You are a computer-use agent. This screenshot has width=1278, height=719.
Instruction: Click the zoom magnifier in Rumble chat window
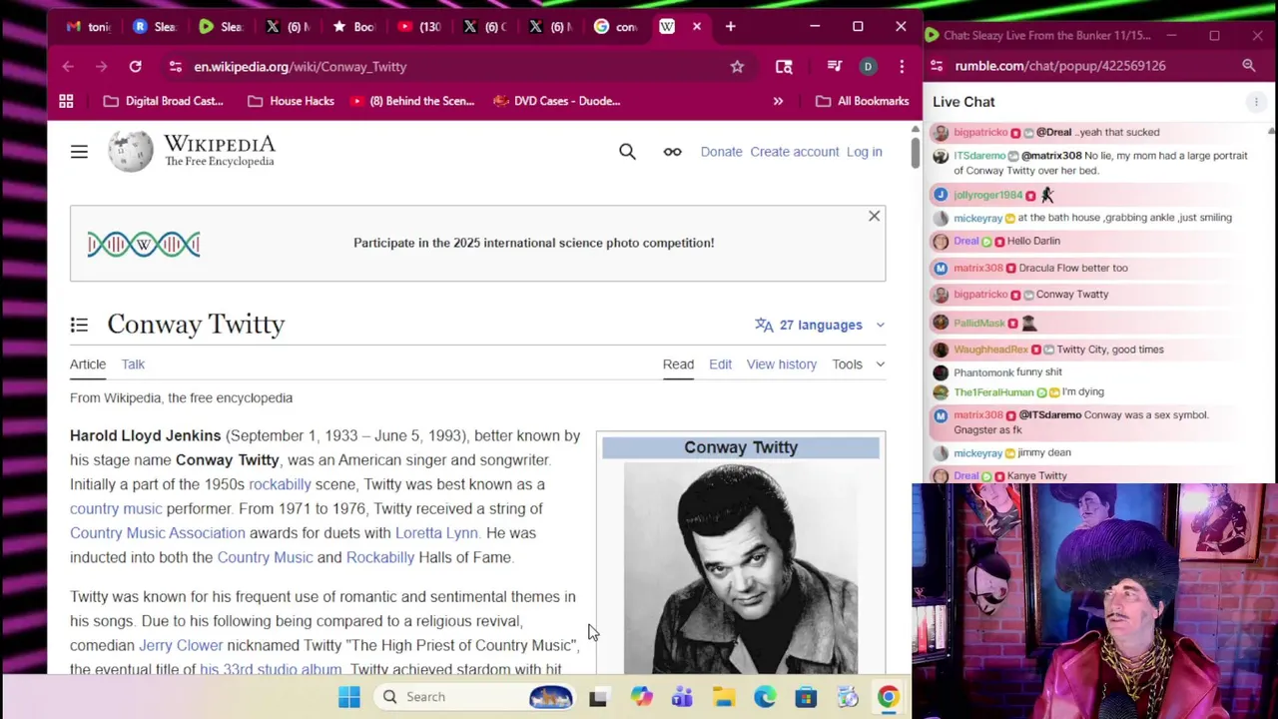[1248, 66]
